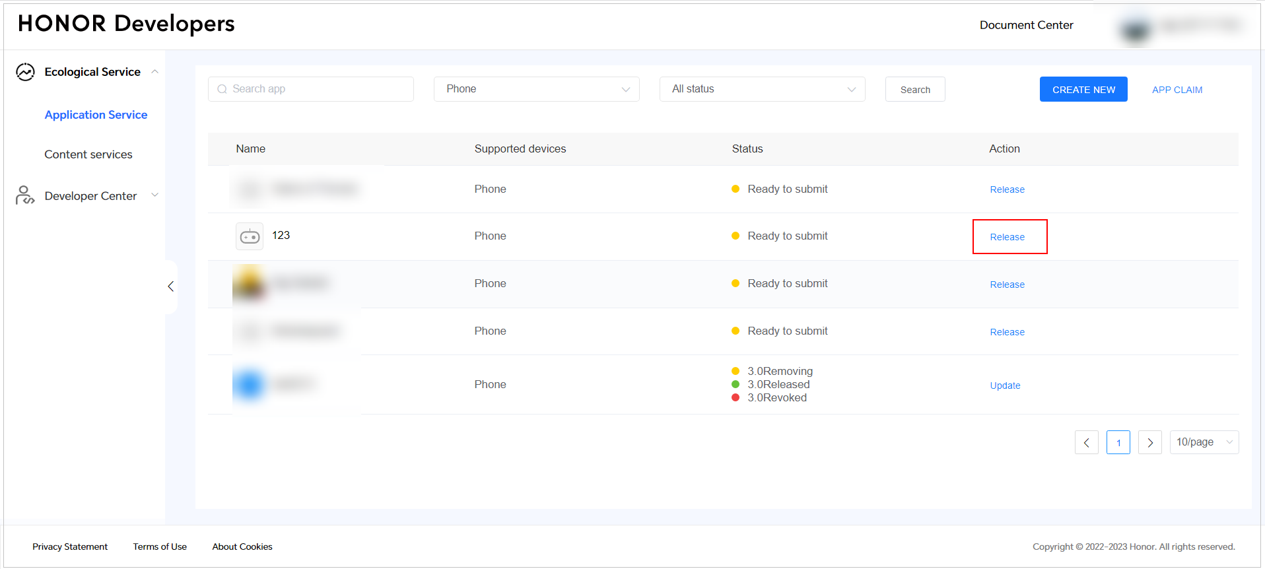Image resolution: width=1265 pixels, height=569 pixels.
Task: Expand the Developer Center menu chevron
Action: pos(155,195)
